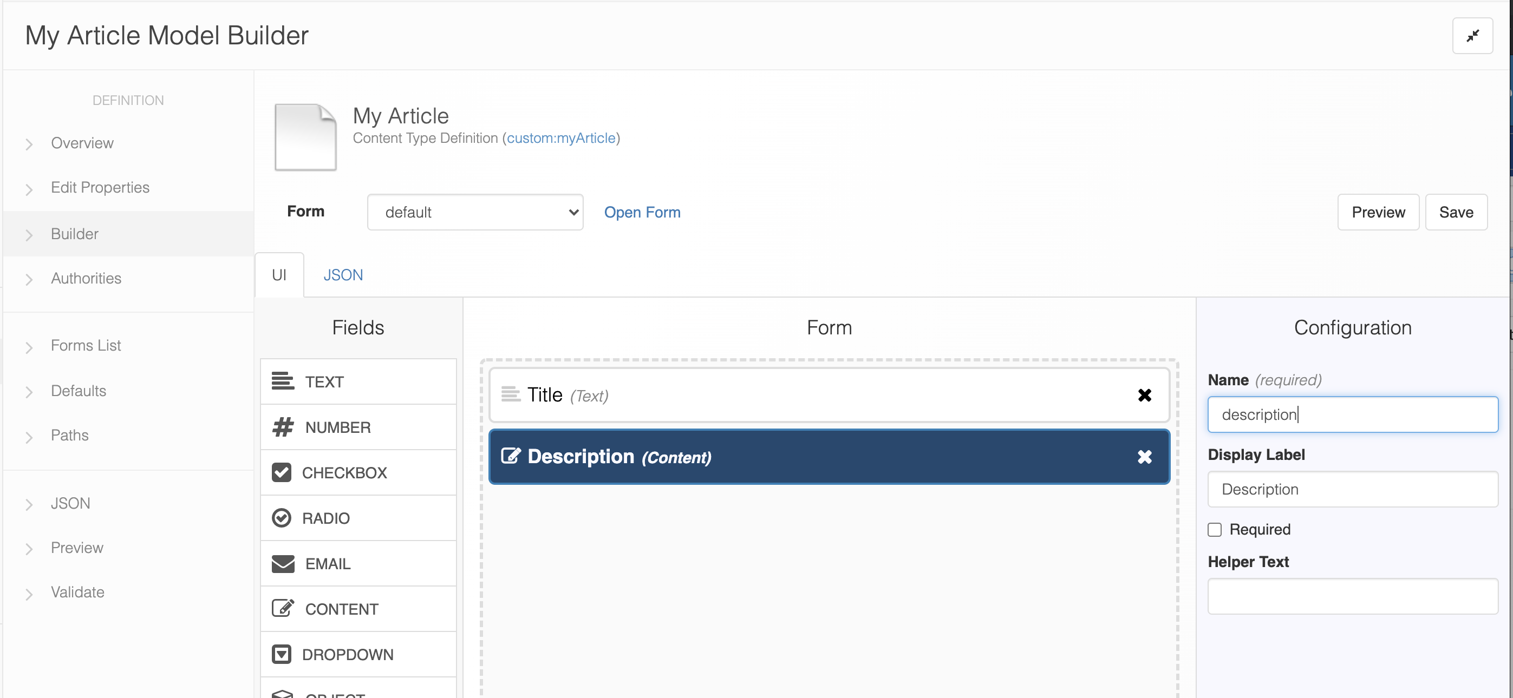1513x698 pixels.
Task: Expand the Paths chevron
Action: (x=29, y=437)
